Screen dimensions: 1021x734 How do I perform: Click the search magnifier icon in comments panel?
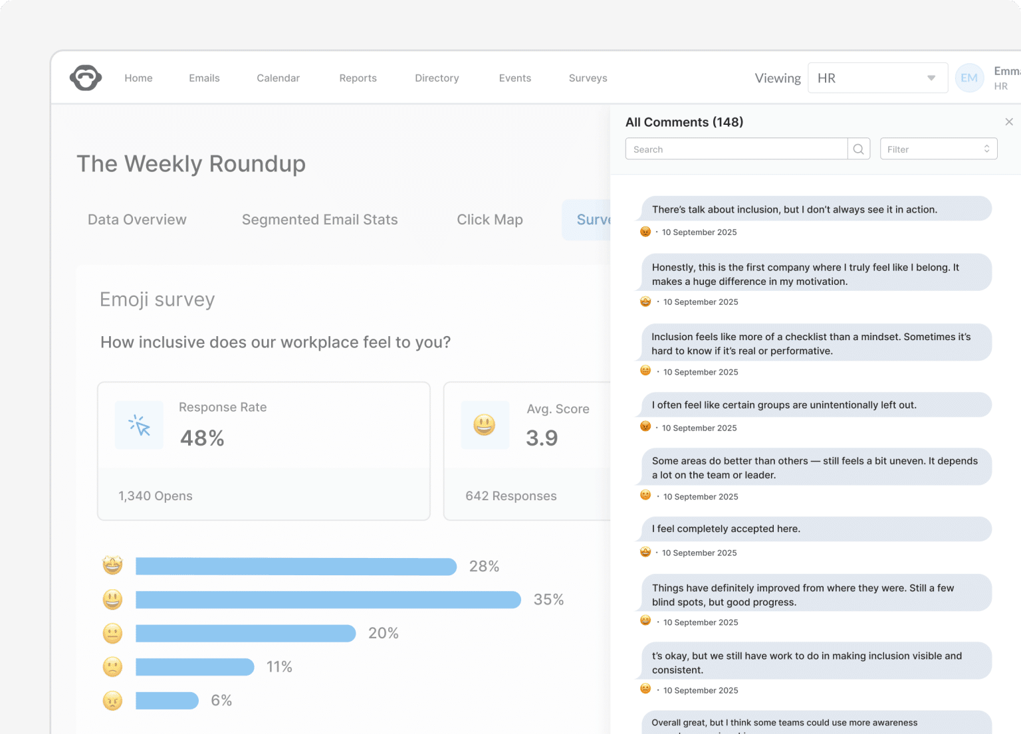(x=859, y=149)
